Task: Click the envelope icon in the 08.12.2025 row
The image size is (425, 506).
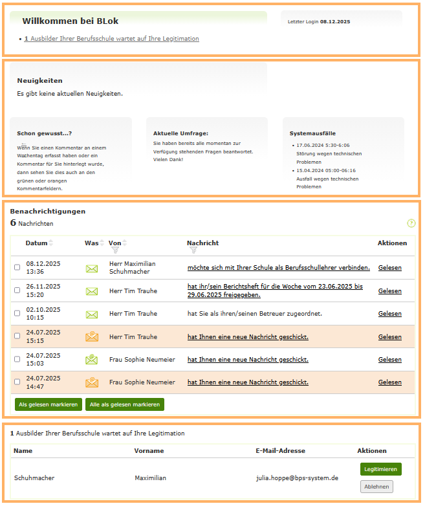Action: coord(92,269)
